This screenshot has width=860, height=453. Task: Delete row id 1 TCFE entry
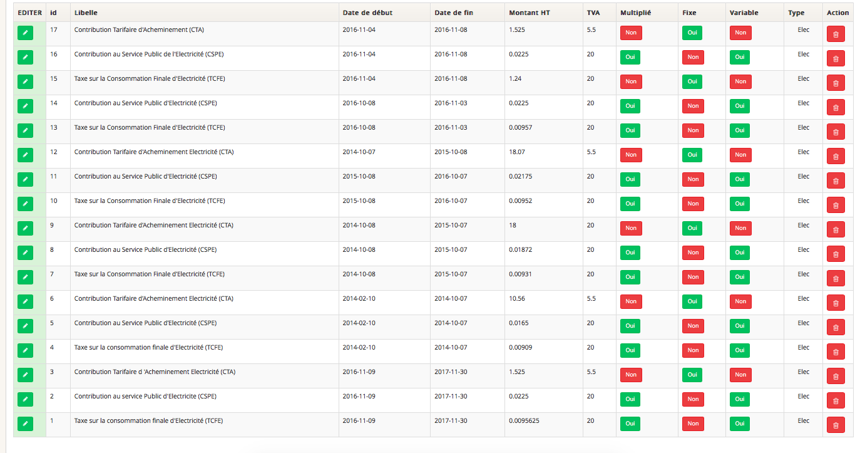tap(836, 425)
